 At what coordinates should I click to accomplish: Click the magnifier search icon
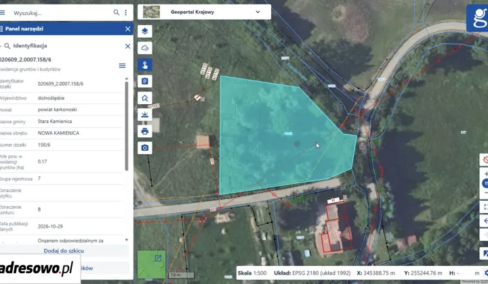tap(116, 12)
